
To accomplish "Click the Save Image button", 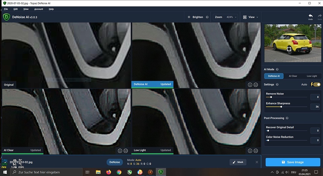I will point(293,162).
